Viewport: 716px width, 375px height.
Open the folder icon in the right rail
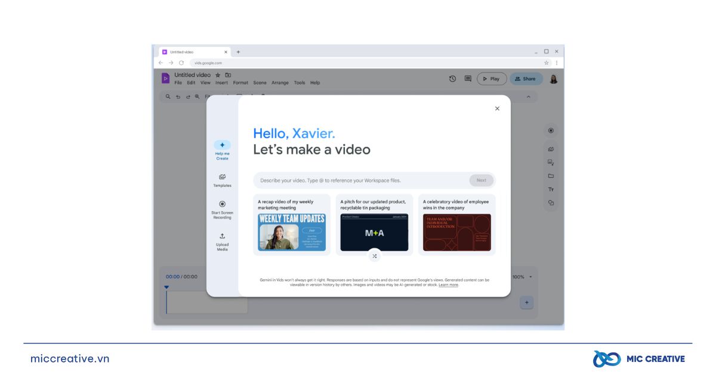pyautogui.click(x=551, y=176)
